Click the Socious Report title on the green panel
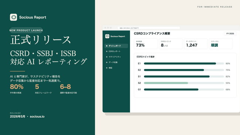Screen dimensions: 240x135 coord(32,17)
